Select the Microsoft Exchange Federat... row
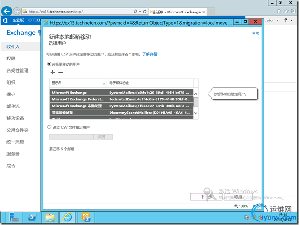The height and width of the screenshot is (225, 299). coord(121,99)
